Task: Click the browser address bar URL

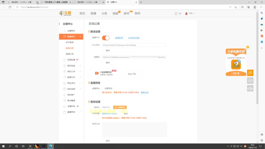Action: [x=34, y=7]
